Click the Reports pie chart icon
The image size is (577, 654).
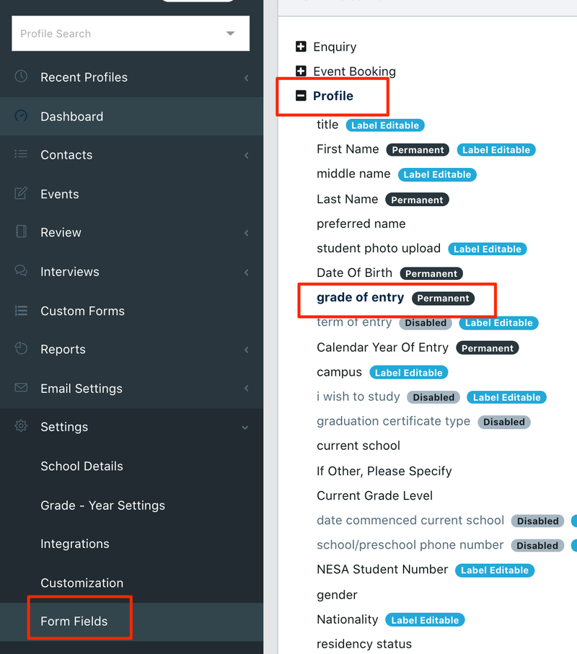21,349
